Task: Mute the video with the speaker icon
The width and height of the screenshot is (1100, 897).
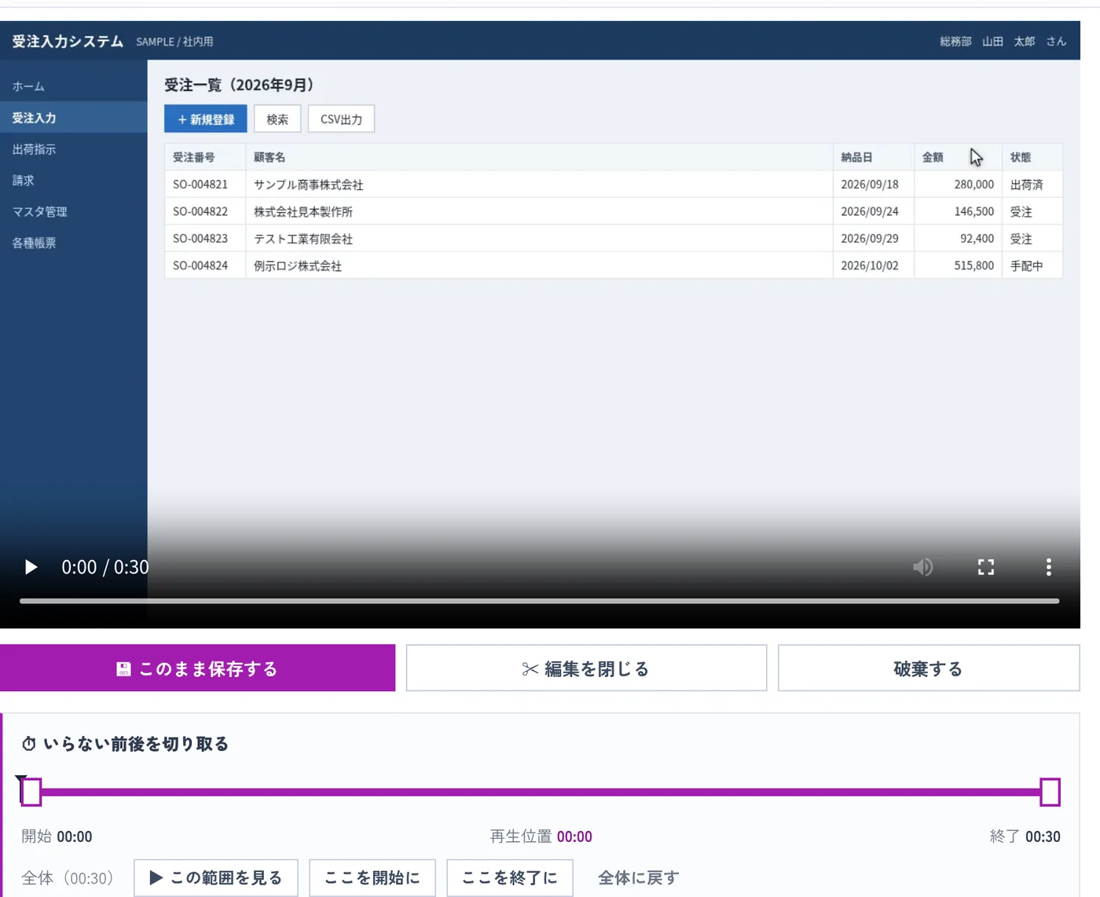Action: [923, 567]
